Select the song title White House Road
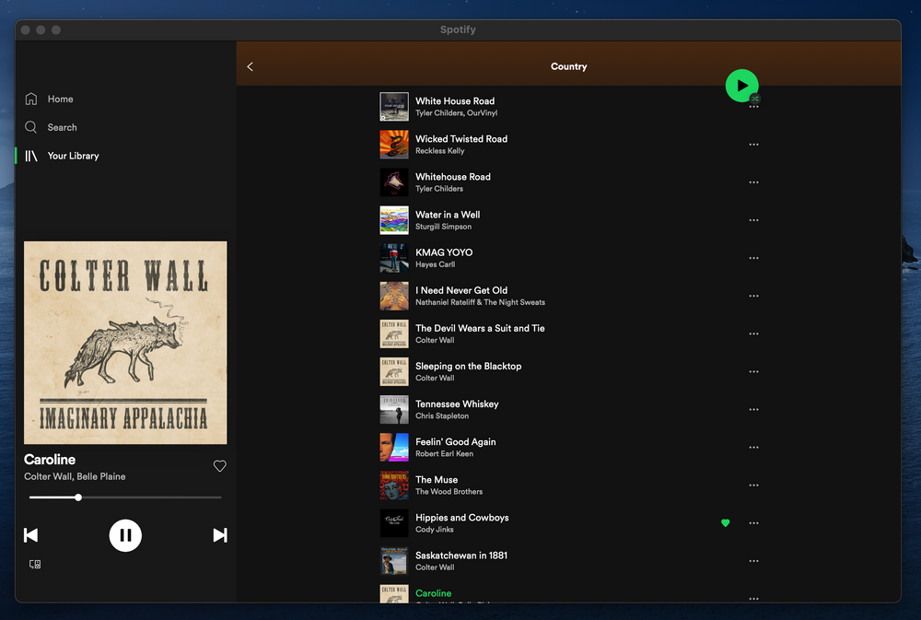 tap(455, 101)
